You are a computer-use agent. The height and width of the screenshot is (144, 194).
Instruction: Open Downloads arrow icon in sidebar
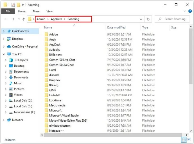click(x=11, y=77)
